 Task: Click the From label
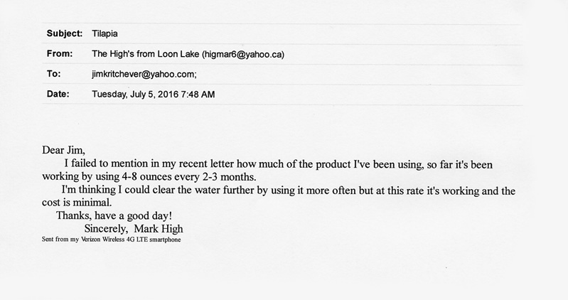point(60,54)
